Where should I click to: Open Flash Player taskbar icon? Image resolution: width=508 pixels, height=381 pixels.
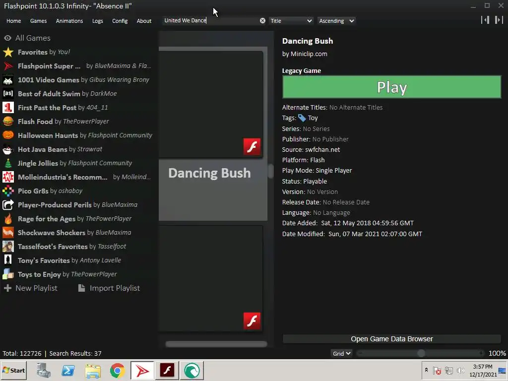tap(167, 371)
